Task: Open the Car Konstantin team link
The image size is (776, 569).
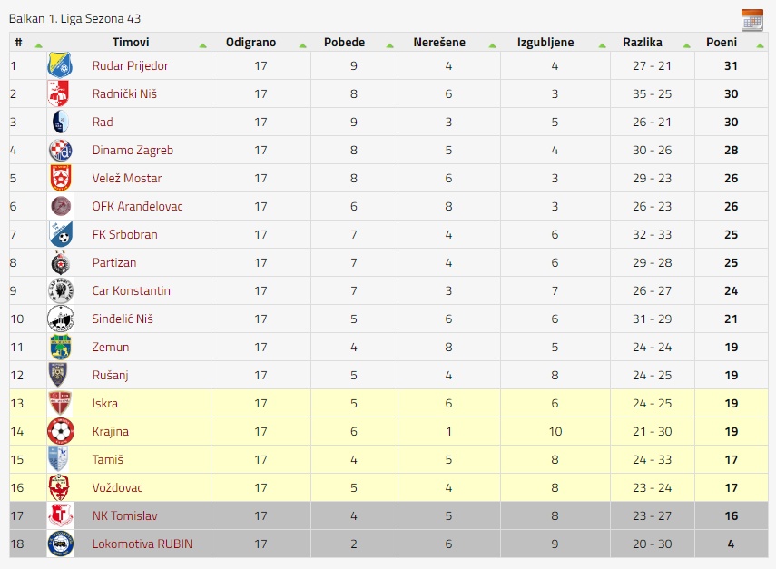Action: pyautogui.click(x=131, y=291)
